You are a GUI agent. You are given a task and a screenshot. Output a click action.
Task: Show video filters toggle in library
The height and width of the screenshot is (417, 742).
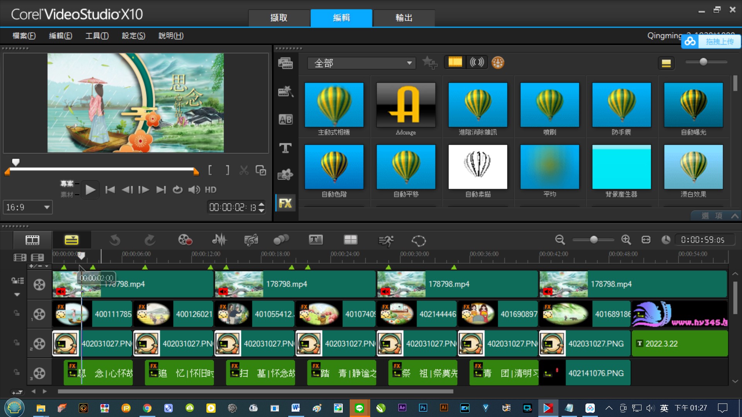point(455,62)
